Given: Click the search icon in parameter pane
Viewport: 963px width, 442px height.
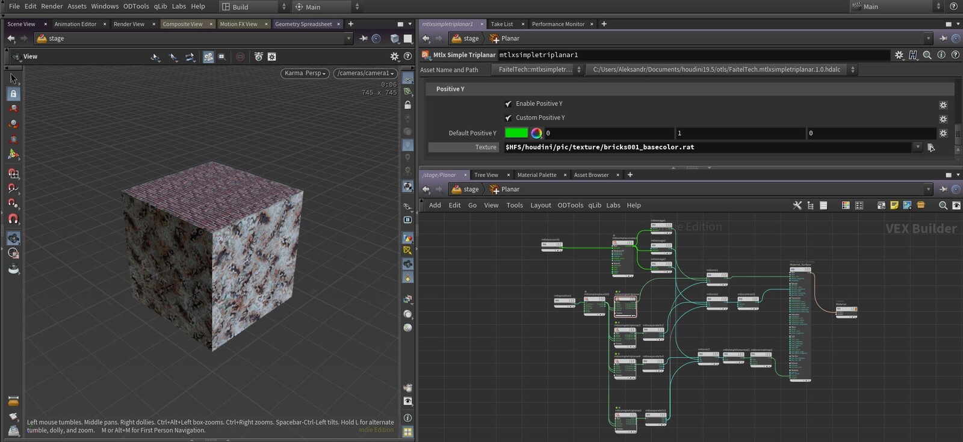Looking at the screenshot, I should coord(927,55).
